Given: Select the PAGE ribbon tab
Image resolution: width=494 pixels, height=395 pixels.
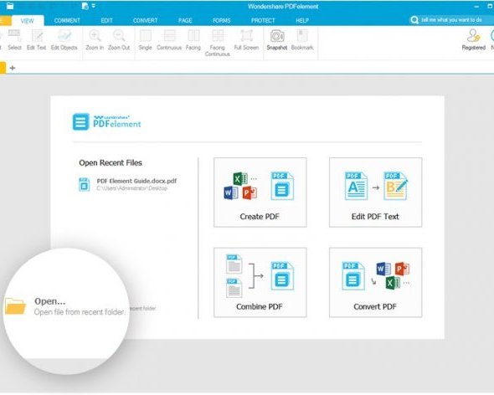Looking at the screenshot, I should click(185, 21).
